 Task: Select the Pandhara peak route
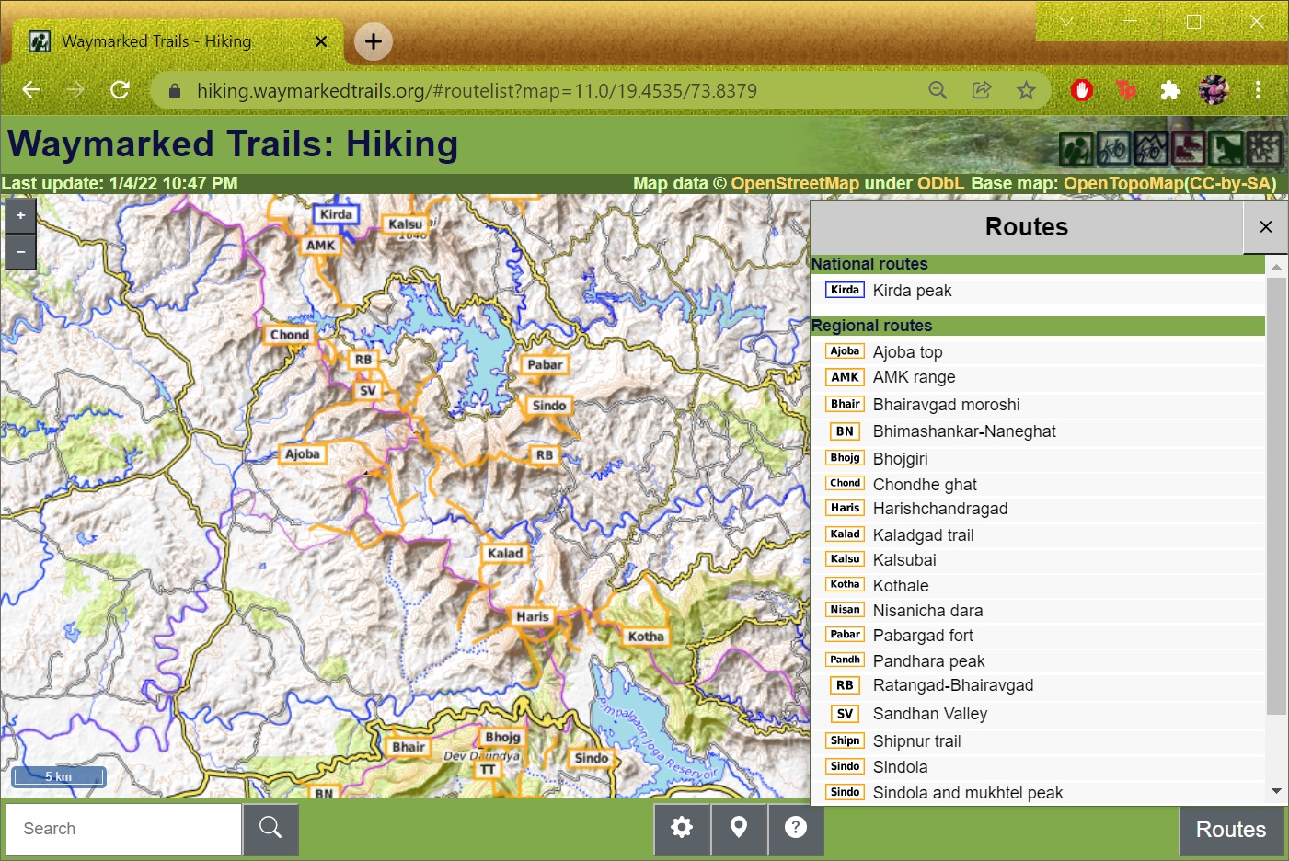[x=1038, y=660]
